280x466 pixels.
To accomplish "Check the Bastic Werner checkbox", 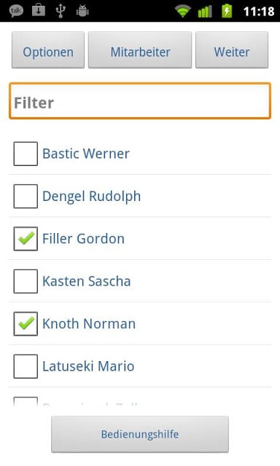I will 26,154.
